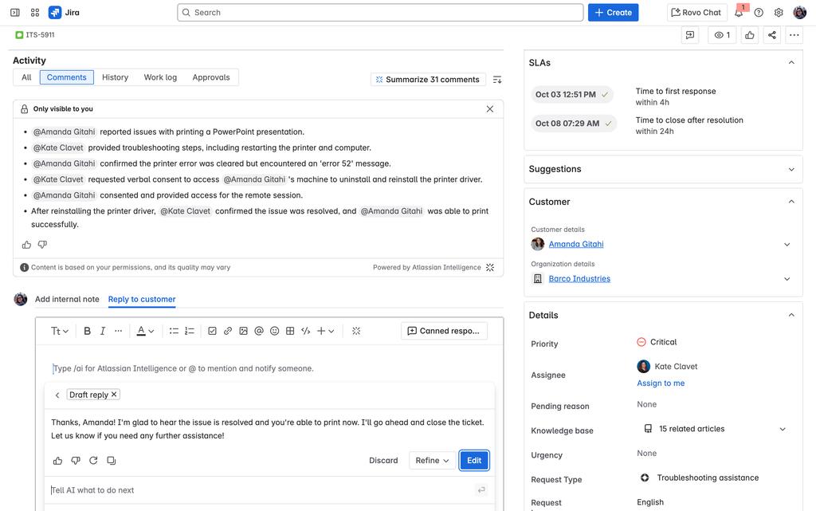Click the vote thumbs-up icon in header
Image resolution: width=816 pixels, height=511 pixels.
point(749,35)
